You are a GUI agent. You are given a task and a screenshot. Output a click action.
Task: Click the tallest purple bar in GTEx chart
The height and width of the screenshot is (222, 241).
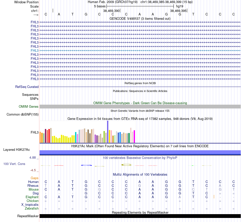108,132
